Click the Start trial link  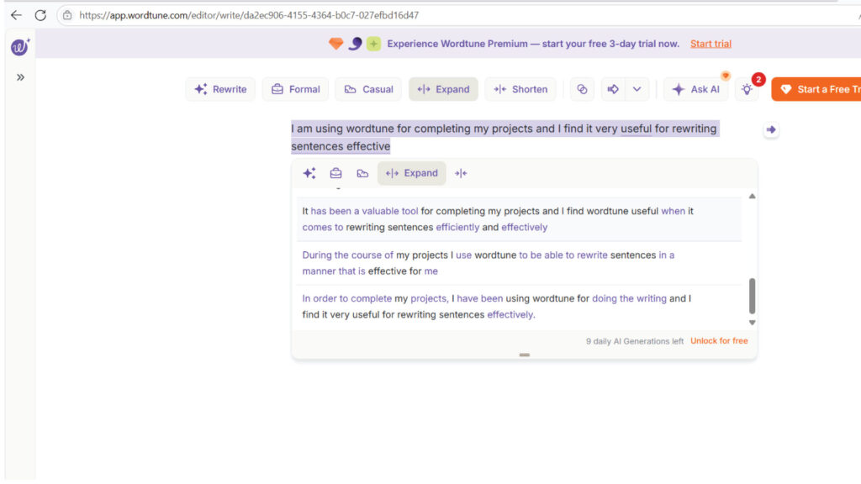click(x=710, y=44)
